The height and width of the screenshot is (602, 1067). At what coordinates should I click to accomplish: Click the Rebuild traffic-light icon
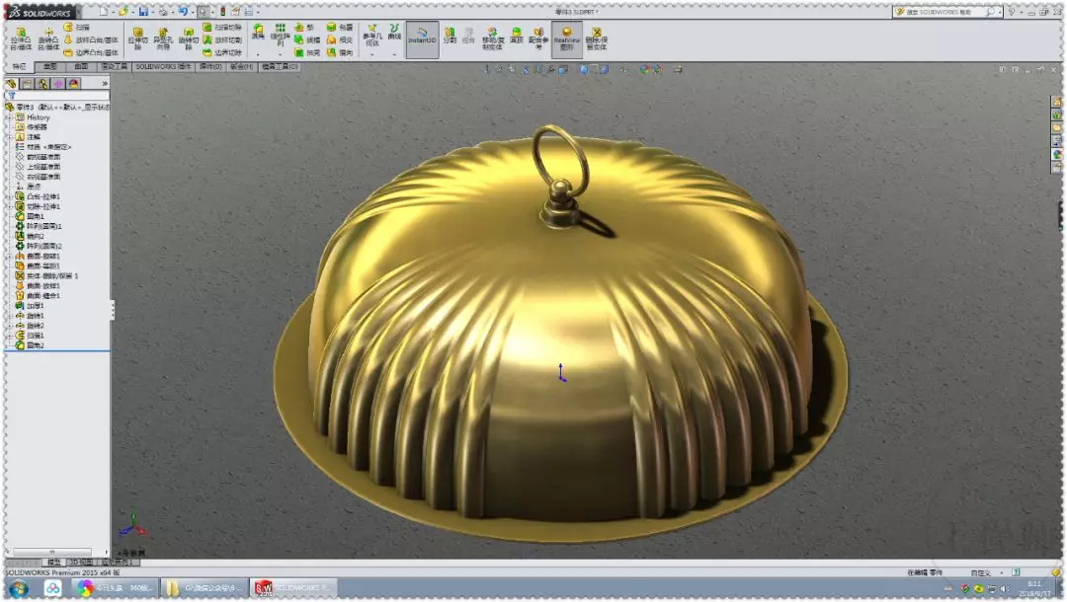click(x=222, y=12)
